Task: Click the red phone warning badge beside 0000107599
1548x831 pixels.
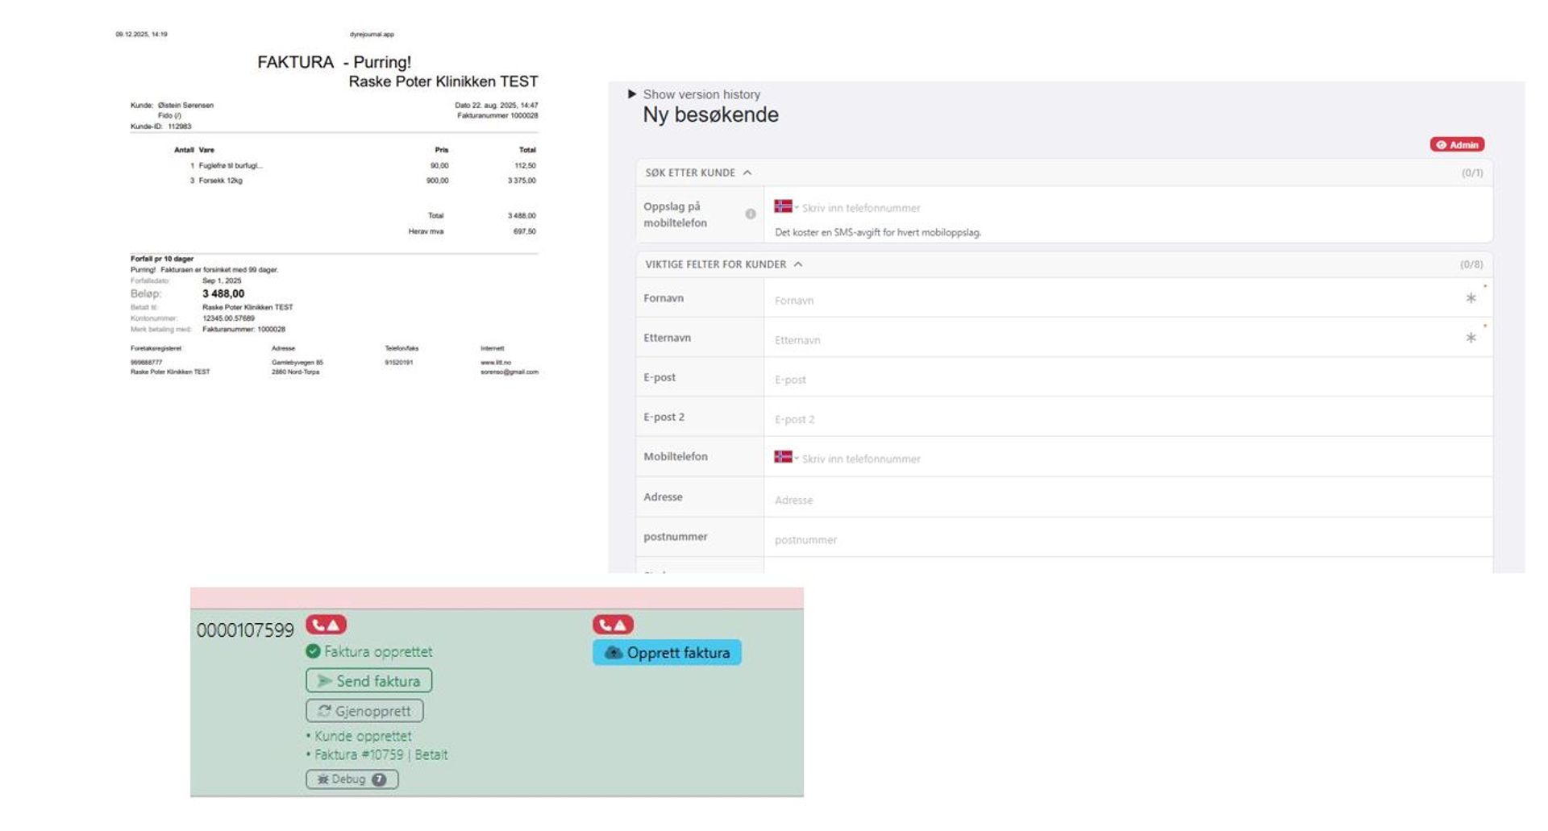Action: [x=326, y=625]
